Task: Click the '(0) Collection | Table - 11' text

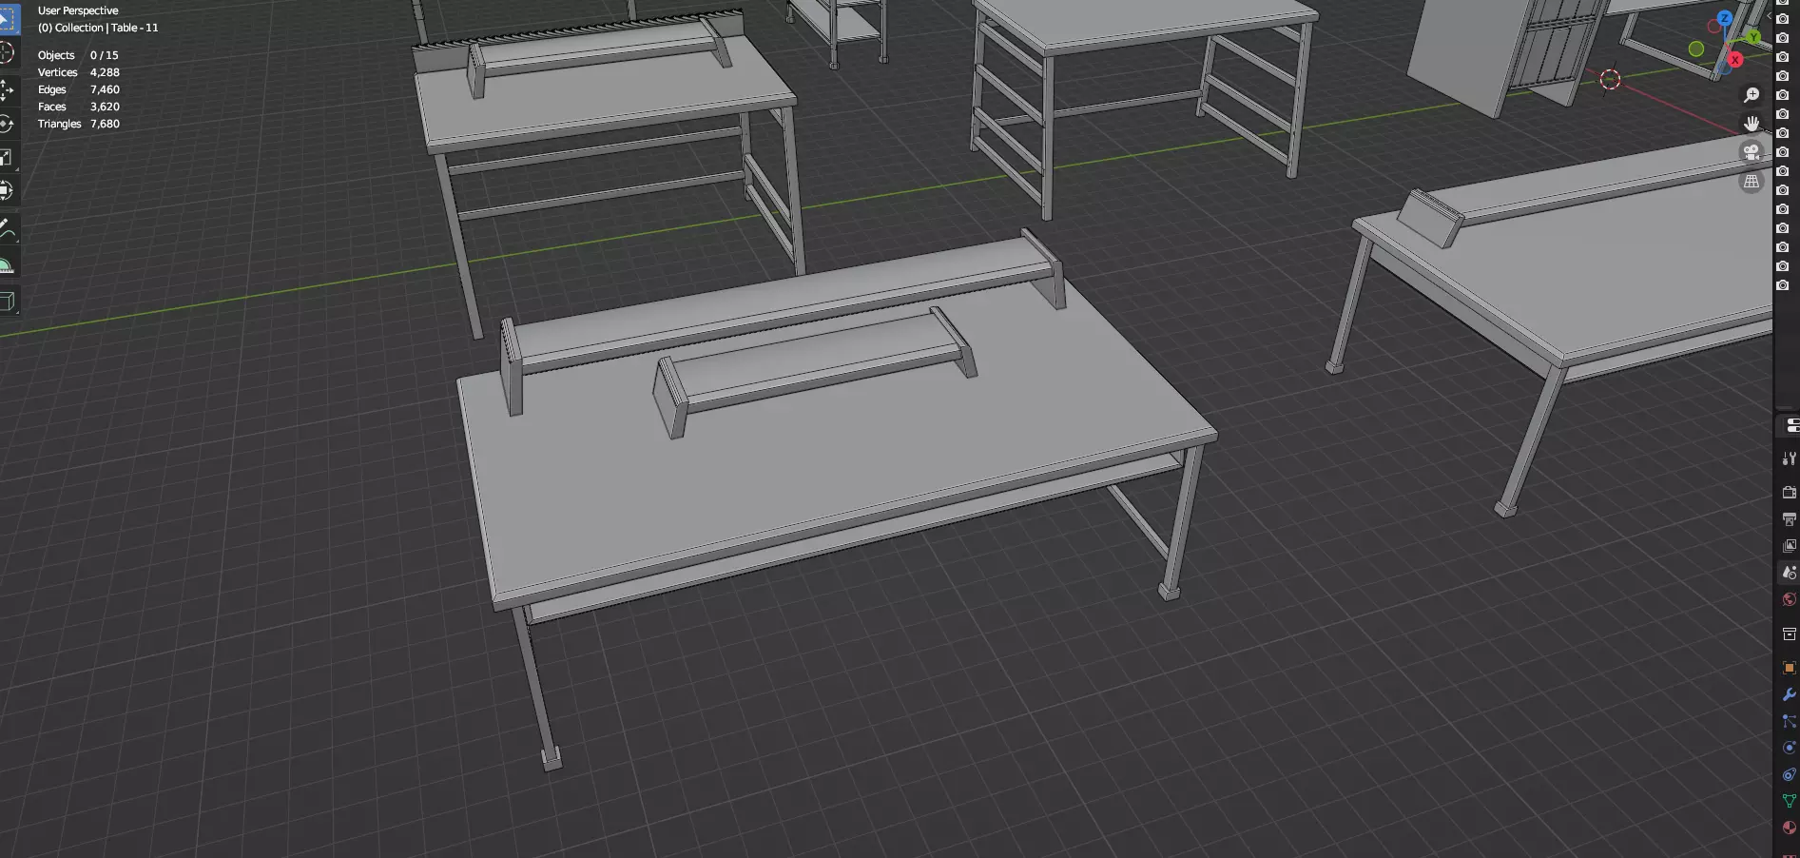Action: (x=98, y=28)
